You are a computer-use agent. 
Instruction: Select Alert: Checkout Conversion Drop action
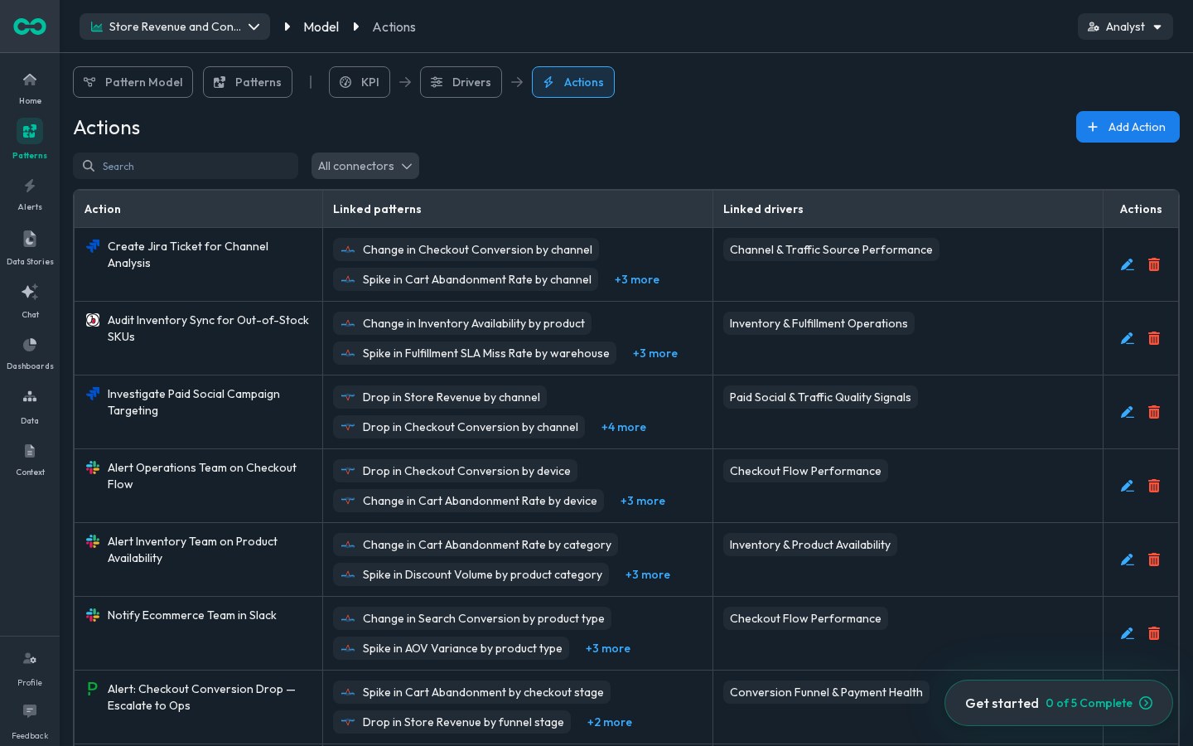[x=201, y=697]
